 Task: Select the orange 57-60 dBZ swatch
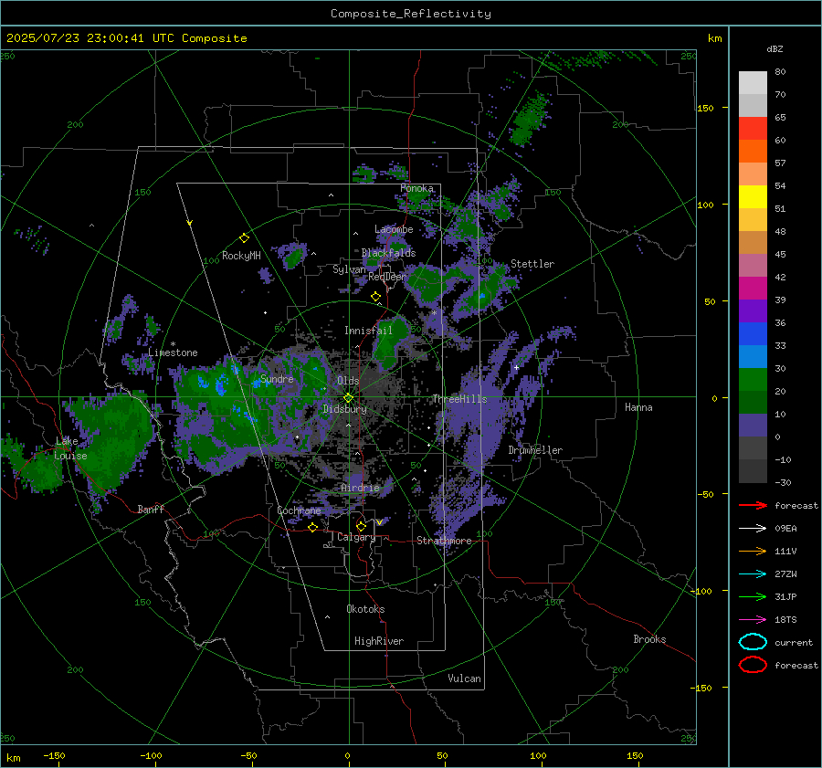pyautogui.click(x=753, y=152)
